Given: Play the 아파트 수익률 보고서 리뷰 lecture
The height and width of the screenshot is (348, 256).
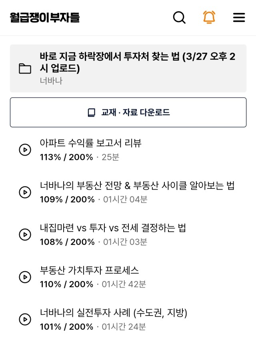Looking at the screenshot, I should point(25,150).
